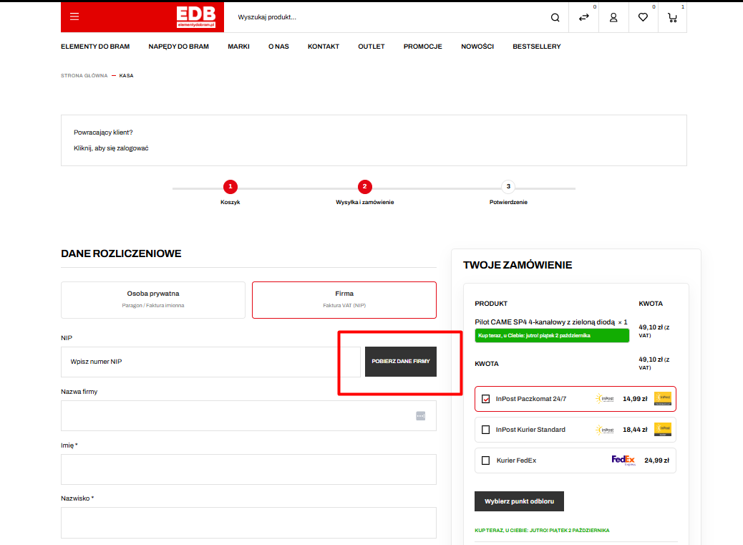Viewport: 743px width, 545px height.
Task: Go to step 1 Koszyk
Action: coord(230,187)
